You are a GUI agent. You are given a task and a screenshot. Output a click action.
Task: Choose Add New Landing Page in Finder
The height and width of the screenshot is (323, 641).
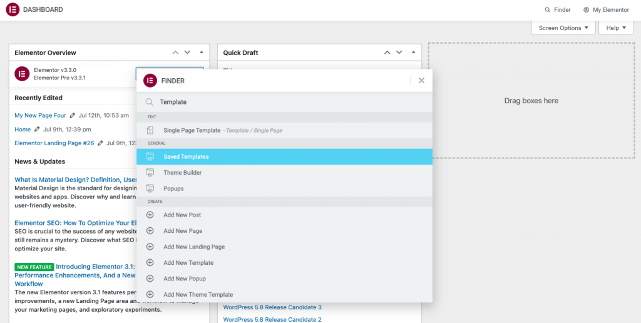point(284,247)
